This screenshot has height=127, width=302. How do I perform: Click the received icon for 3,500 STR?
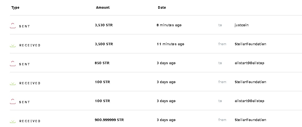pyautogui.click(x=13, y=45)
